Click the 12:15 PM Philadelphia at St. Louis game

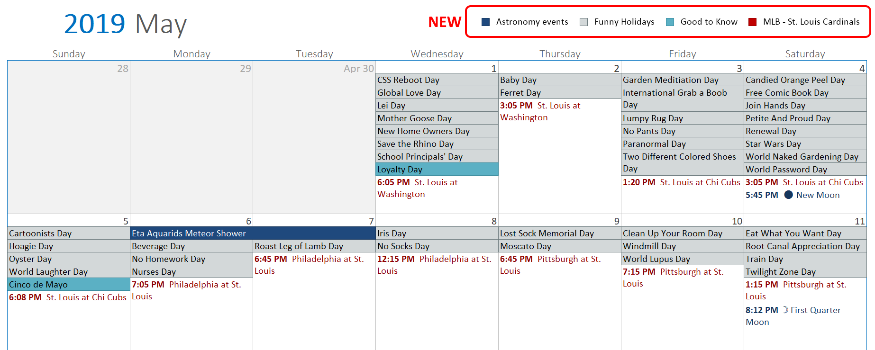437,265
